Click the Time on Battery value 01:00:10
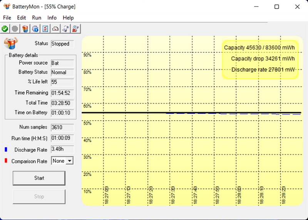308x220 pixels. pyautogui.click(x=62, y=113)
